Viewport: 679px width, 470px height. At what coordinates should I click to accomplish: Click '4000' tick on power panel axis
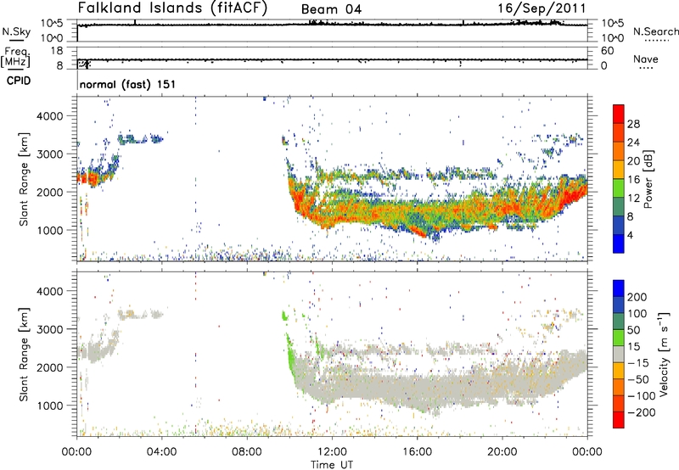coord(50,116)
